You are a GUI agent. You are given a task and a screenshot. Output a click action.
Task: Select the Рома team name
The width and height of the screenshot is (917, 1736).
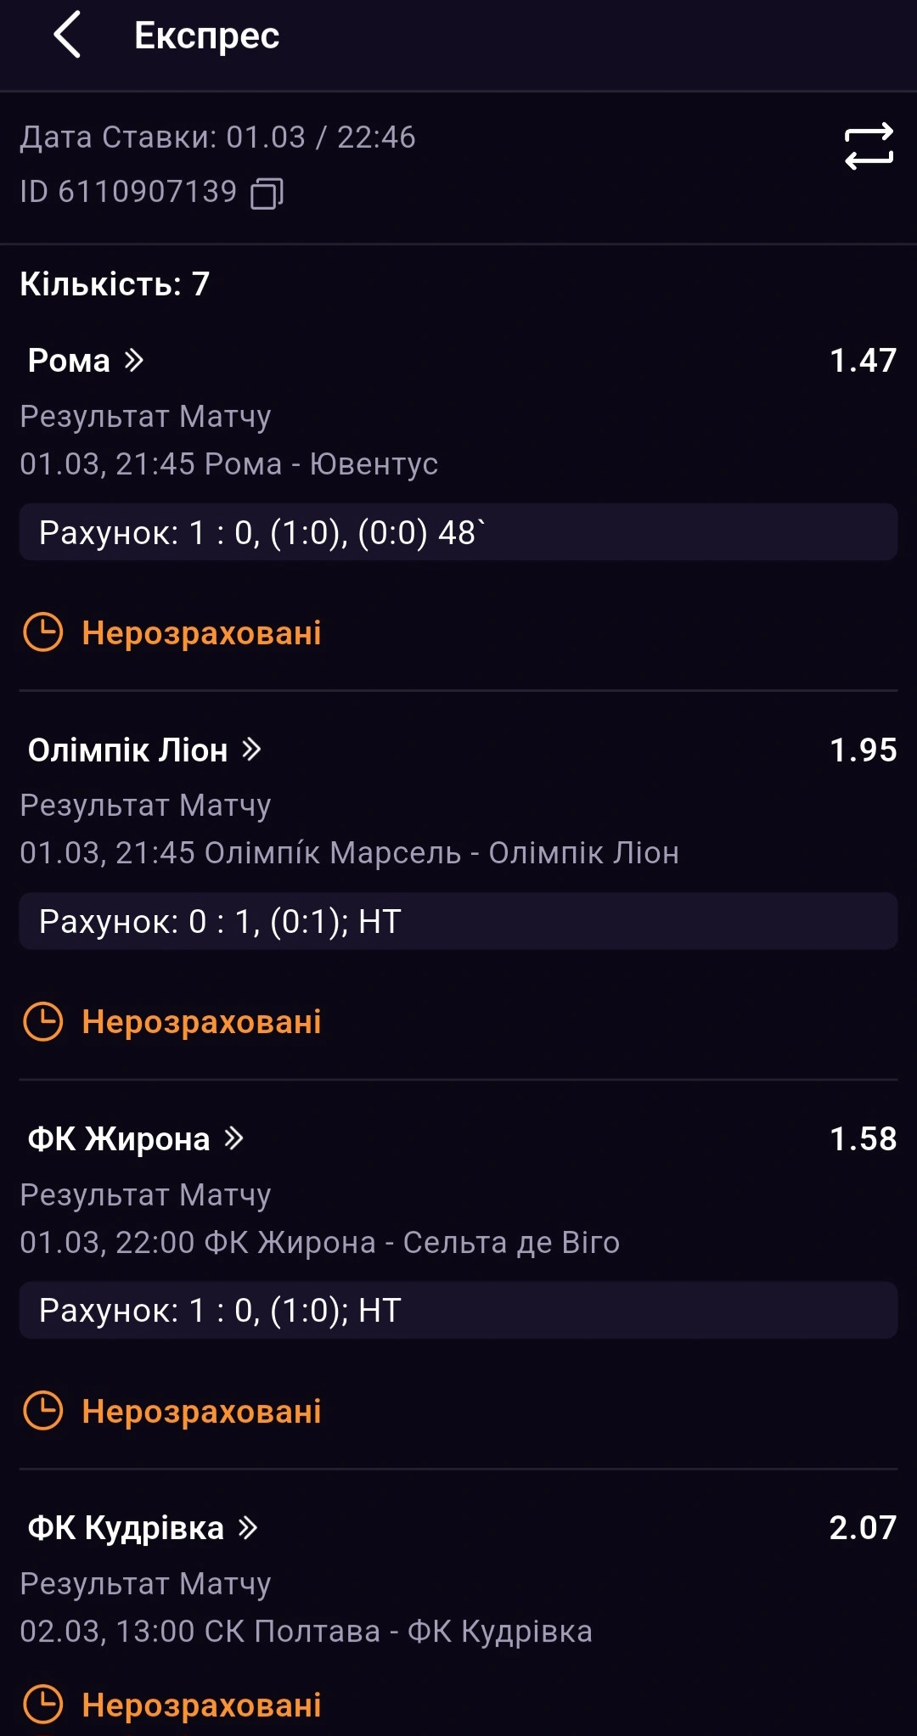[69, 361]
